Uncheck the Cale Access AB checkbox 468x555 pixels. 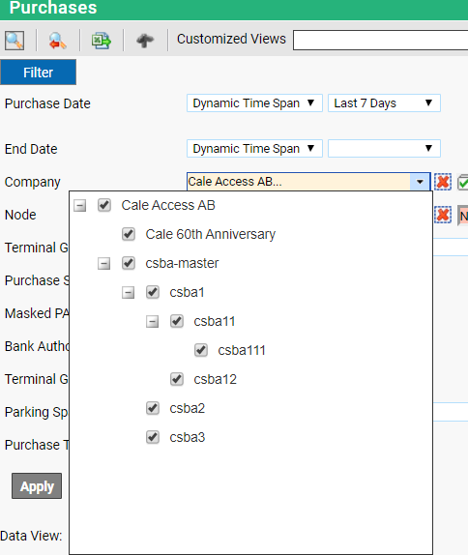pyautogui.click(x=104, y=205)
